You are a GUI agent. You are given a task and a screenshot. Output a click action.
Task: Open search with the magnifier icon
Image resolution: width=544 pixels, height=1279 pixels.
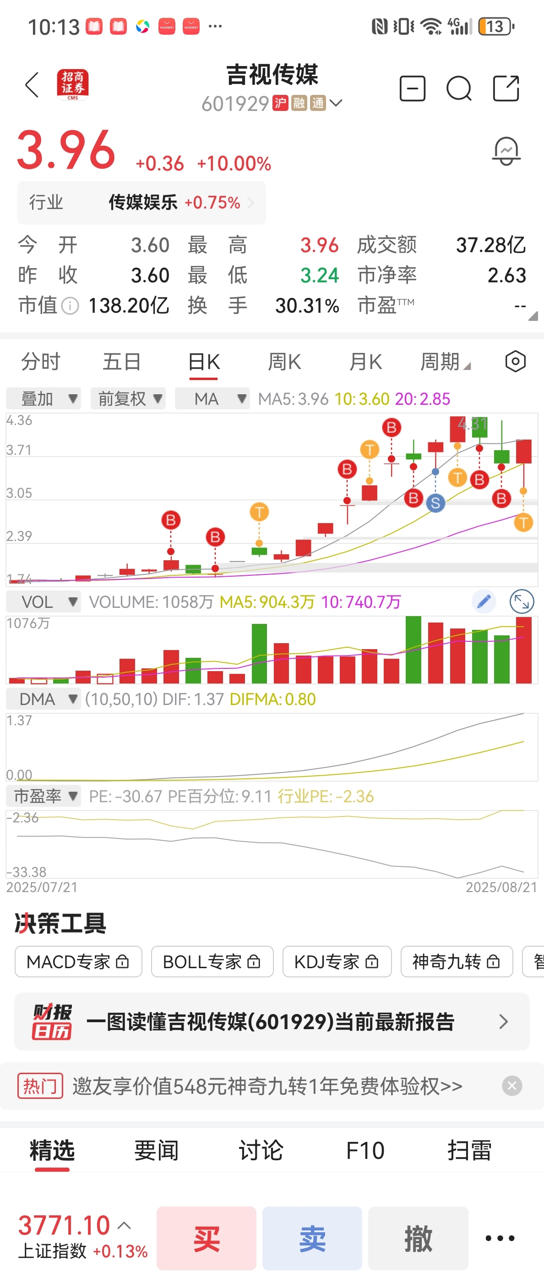click(x=459, y=89)
